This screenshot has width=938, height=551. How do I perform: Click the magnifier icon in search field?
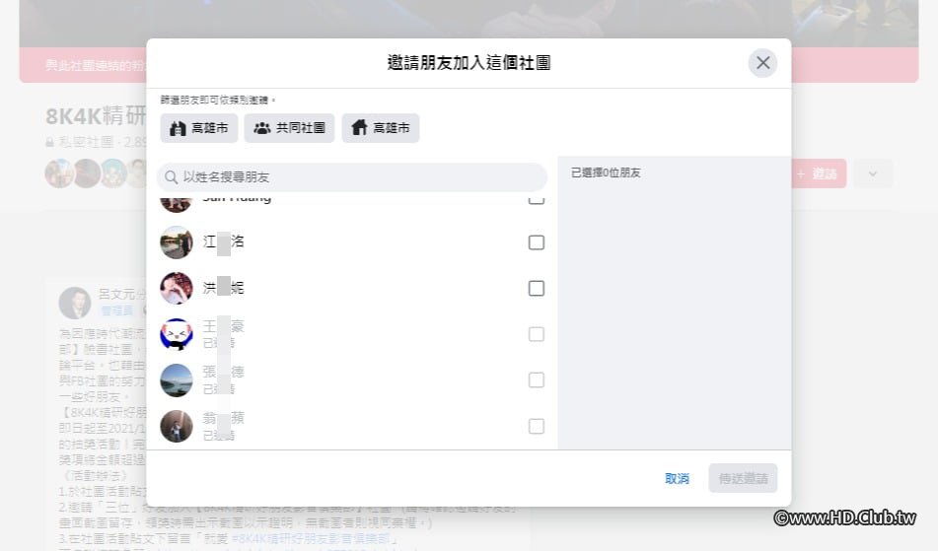point(171,177)
